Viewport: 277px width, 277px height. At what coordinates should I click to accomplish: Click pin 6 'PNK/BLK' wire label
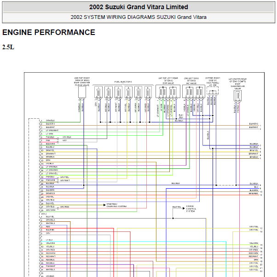point(50,137)
